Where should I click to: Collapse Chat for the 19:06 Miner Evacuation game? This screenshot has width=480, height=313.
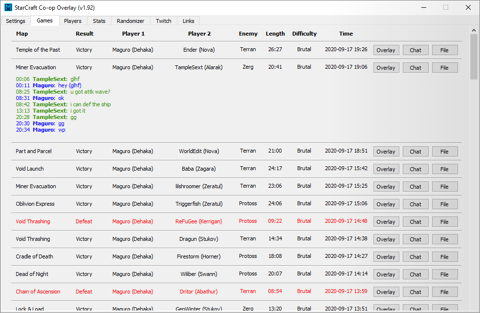coord(415,67)
